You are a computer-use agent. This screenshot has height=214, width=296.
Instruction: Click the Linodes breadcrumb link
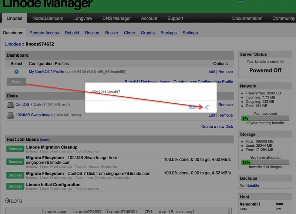pos(13,44)
